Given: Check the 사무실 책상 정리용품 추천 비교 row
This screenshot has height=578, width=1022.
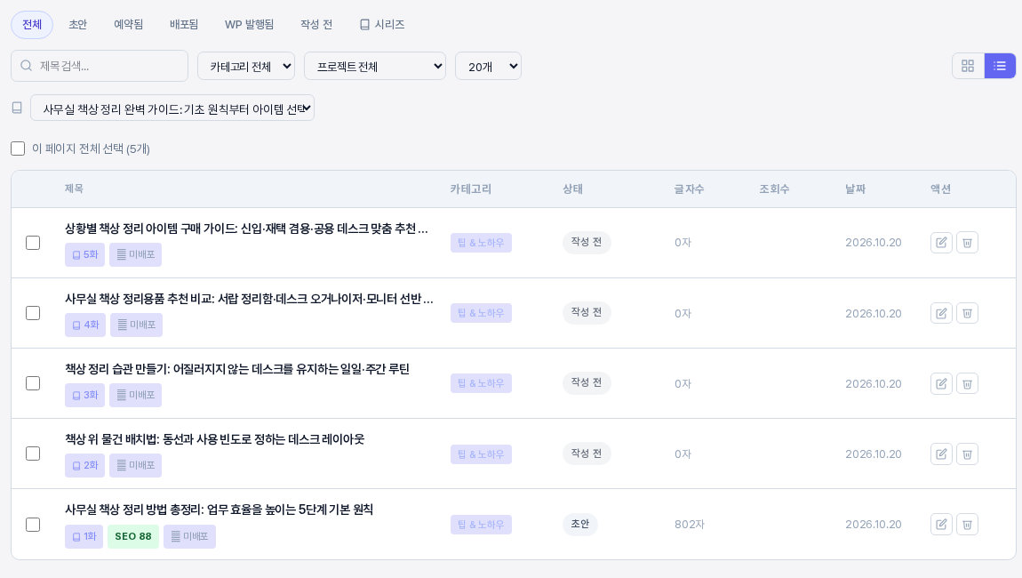Looking at the screenshot, I should pyautogui.click(x=33, y=313).
